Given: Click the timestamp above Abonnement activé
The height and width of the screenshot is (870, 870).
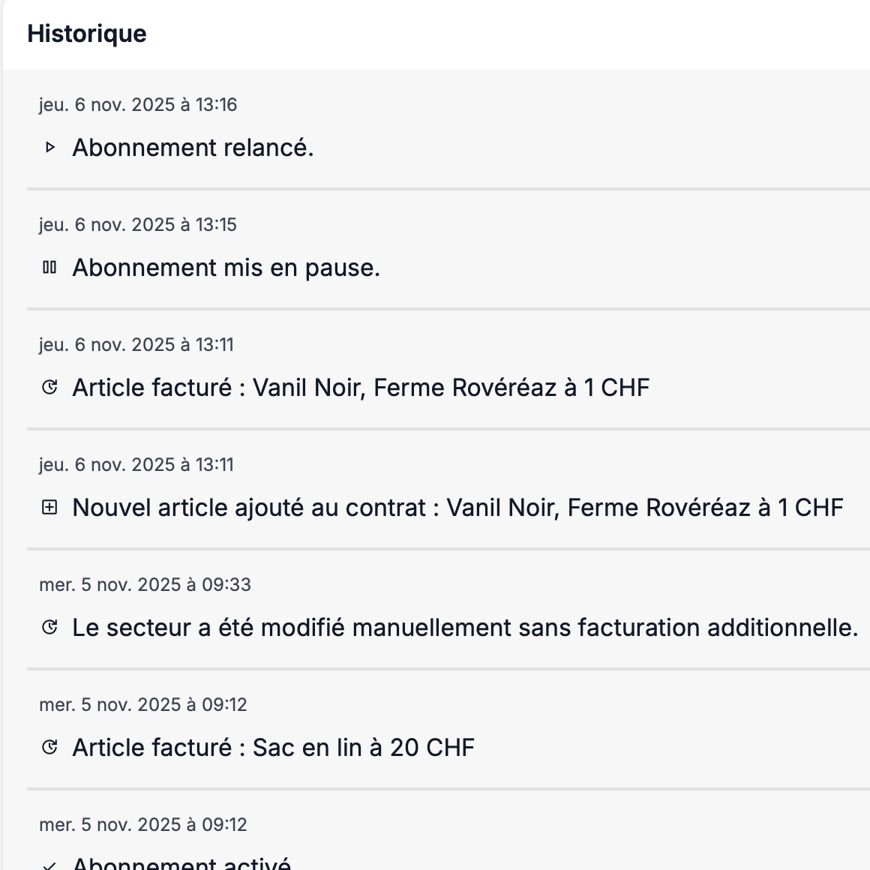Looking at the screenshot, I should pos(142,825).
